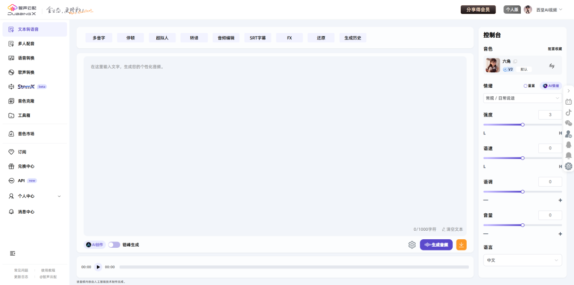Click the orange download audio icon

pyautogui.click(x=461, y=245)
